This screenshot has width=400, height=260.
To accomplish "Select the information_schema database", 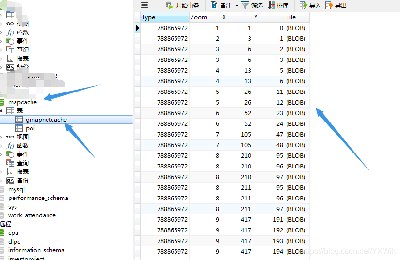I will pos(36,250).
